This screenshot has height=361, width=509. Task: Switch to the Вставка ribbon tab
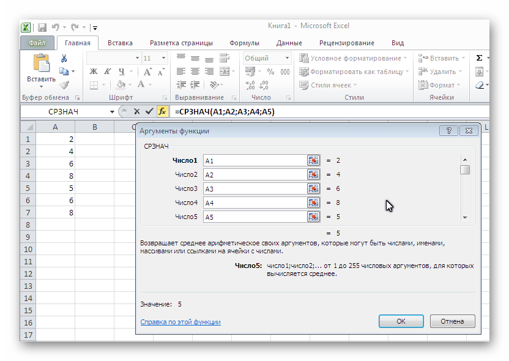click(120, 43)
